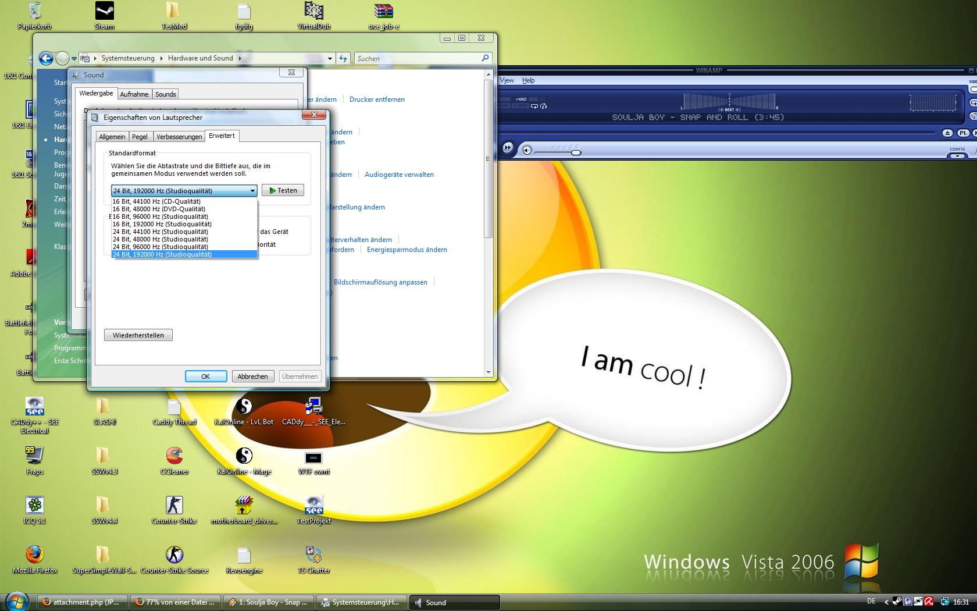Select the Revoengine file icon

pos(244,559)
